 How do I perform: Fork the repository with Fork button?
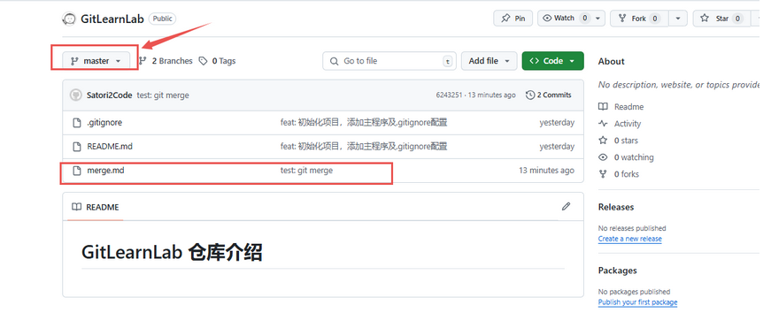[639, 19]
